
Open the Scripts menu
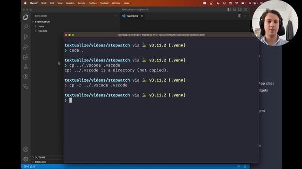point(82,3)
